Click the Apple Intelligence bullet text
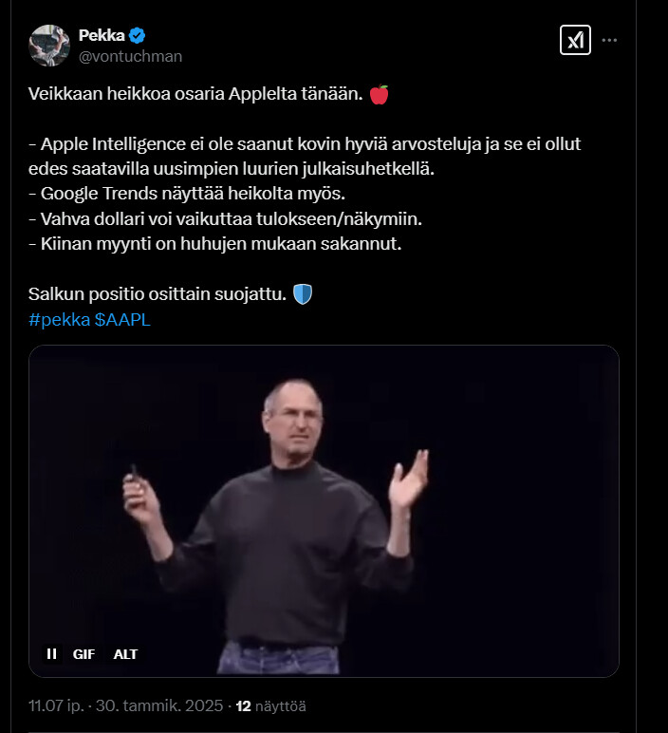Screen dimensions: 668x733 (x=305, y=156)
